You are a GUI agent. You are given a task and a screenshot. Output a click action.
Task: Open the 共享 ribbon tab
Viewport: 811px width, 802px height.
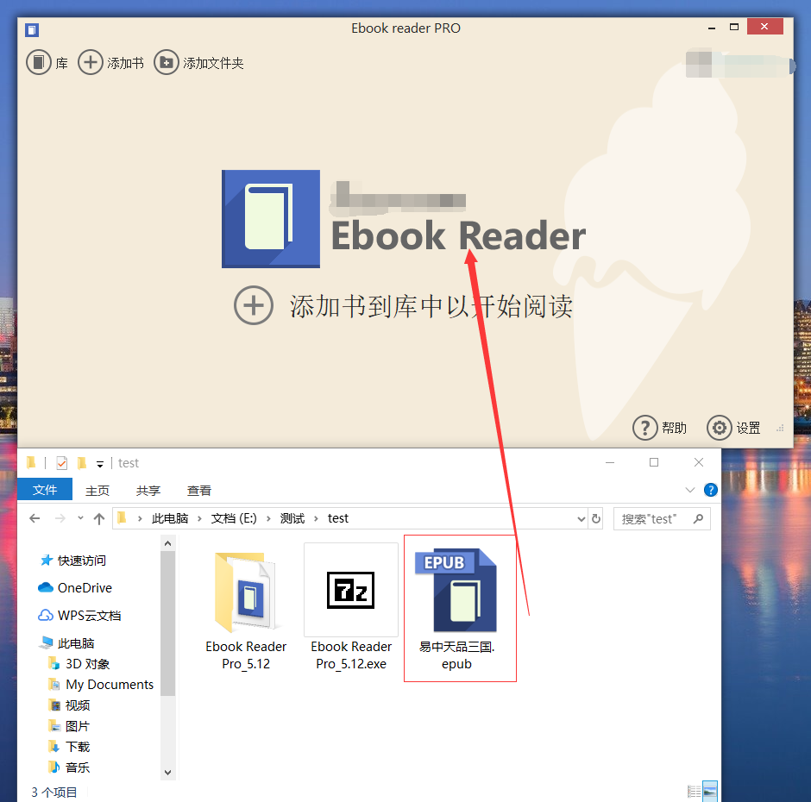click(148, 490)
